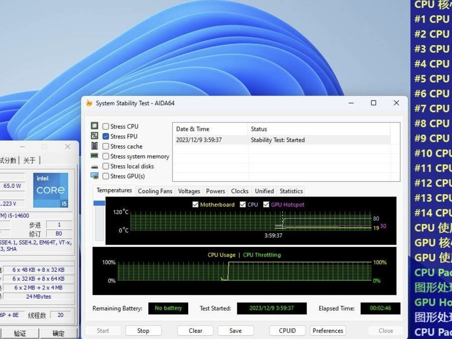Select the Temperatures tab
The width and height of the screenshot is (452, 339).
click(x=114, y=190)
